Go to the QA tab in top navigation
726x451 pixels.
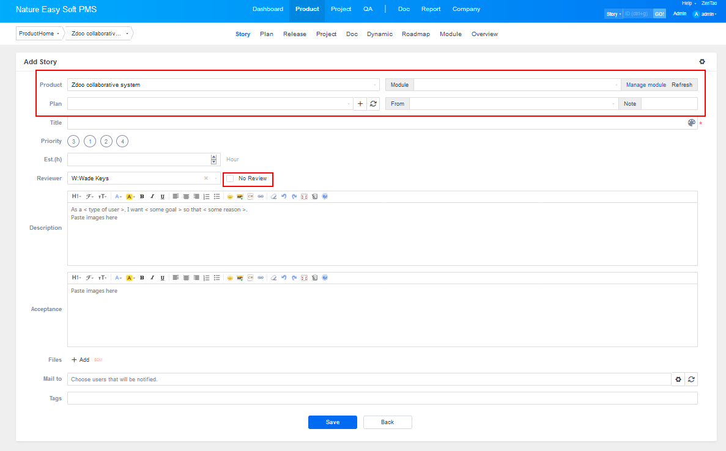[x=368, y=9]
